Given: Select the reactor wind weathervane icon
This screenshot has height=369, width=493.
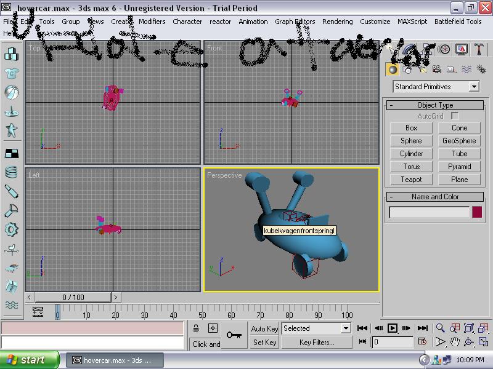Looking at the screenshot, I should (x=11, y=249).
